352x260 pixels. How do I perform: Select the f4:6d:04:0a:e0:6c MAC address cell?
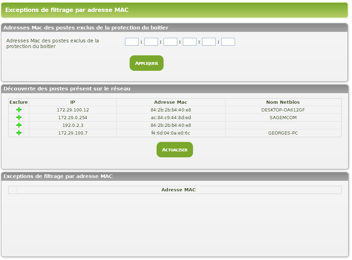click(x=171, y=133)
